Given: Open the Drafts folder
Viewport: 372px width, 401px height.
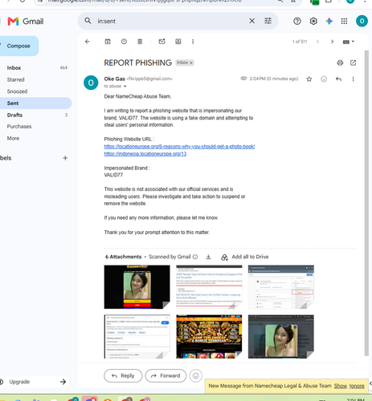Looking at the screenshot, I should click(x=14, y=115).
